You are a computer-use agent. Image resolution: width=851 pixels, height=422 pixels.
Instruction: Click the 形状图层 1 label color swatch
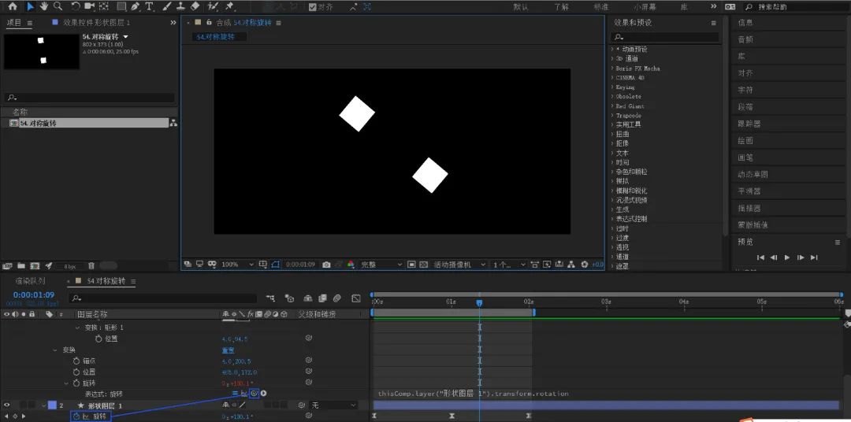click(52, 405)
